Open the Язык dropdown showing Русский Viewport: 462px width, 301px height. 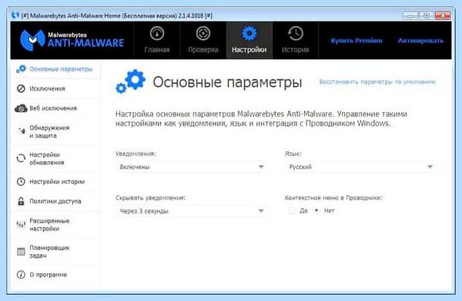(x=360, y=167)
